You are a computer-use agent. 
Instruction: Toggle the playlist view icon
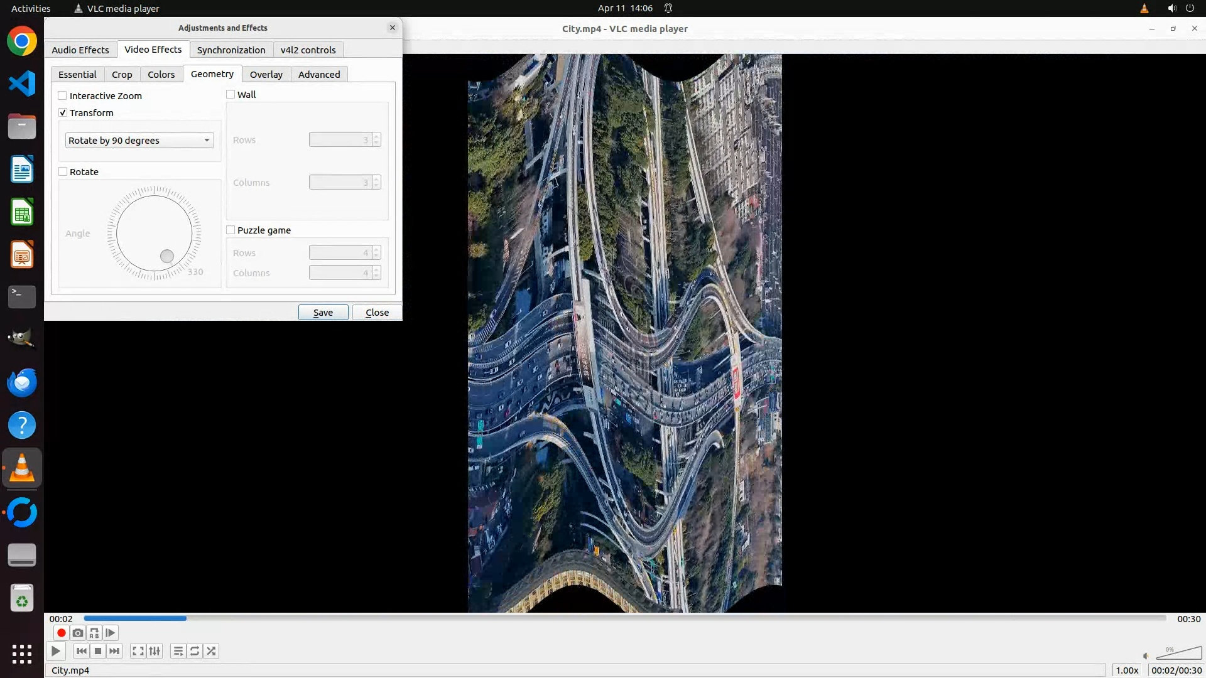[178, 651]
